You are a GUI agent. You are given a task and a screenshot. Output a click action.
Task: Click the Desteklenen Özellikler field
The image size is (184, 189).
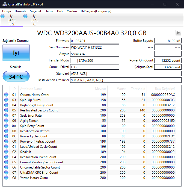click(126, 80)
